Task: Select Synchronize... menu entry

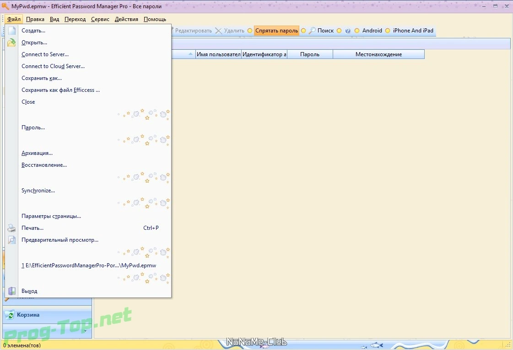Action: (88, 191)
